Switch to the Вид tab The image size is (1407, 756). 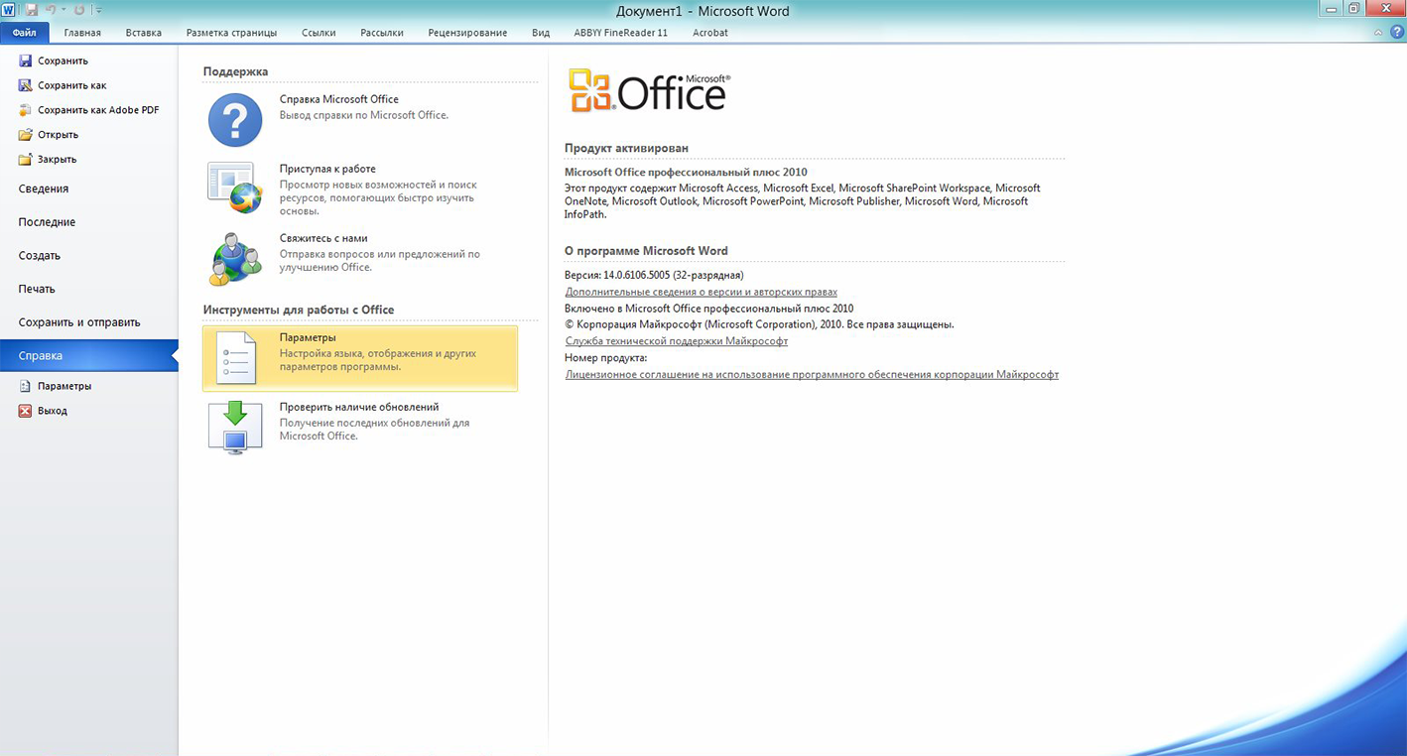[x=541, y=33]
